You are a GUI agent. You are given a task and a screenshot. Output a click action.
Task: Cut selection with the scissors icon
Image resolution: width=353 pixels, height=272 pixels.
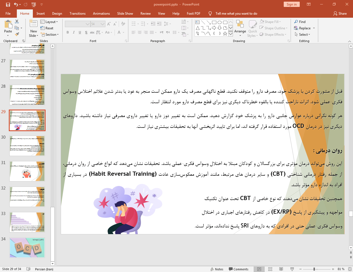(x=17, y=22)
